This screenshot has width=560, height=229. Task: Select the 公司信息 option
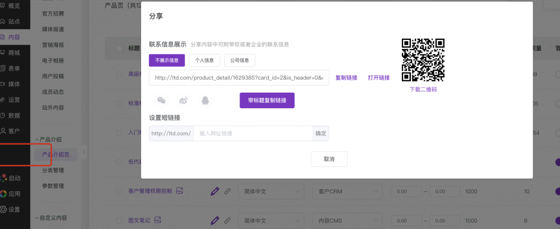pos(240,60)
